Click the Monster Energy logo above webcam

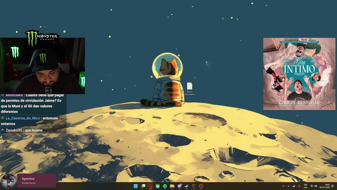[42, 38]
